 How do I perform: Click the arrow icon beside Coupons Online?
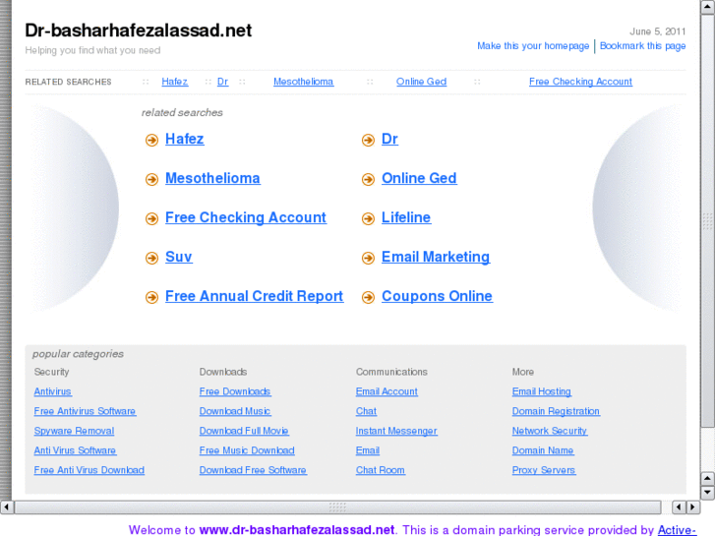[368, 298]
